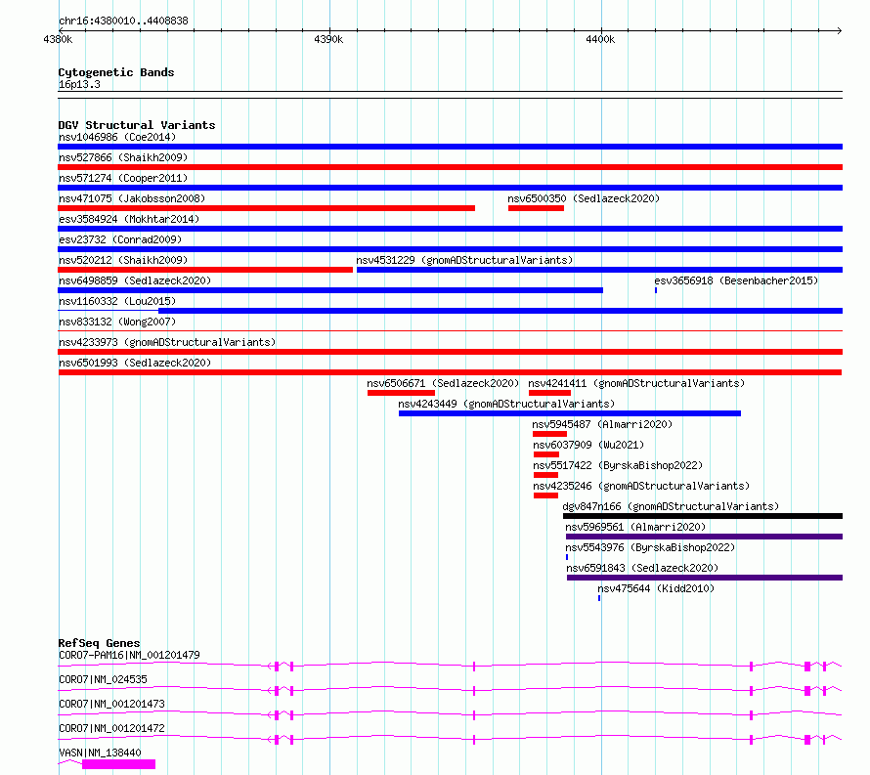Click the nsv4235246 gnomAD variant label
The image size is (870, 775).
641,486
